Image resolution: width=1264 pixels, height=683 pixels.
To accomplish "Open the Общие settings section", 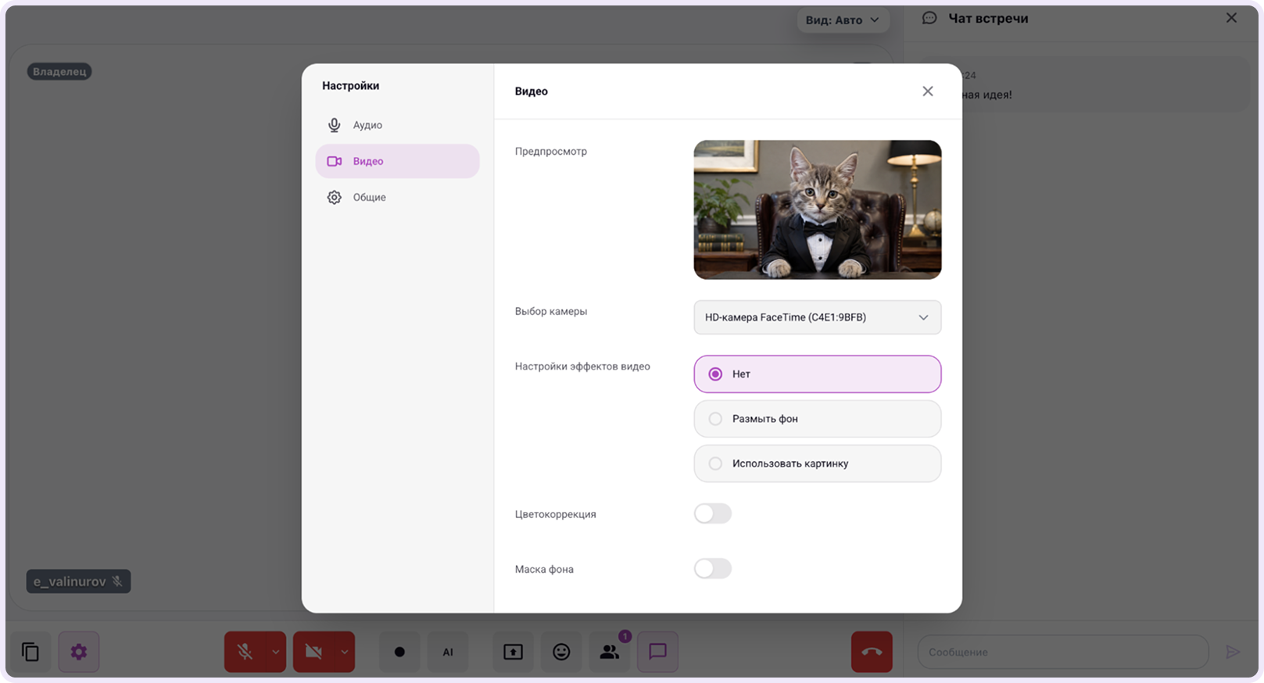I will point(397,197).
